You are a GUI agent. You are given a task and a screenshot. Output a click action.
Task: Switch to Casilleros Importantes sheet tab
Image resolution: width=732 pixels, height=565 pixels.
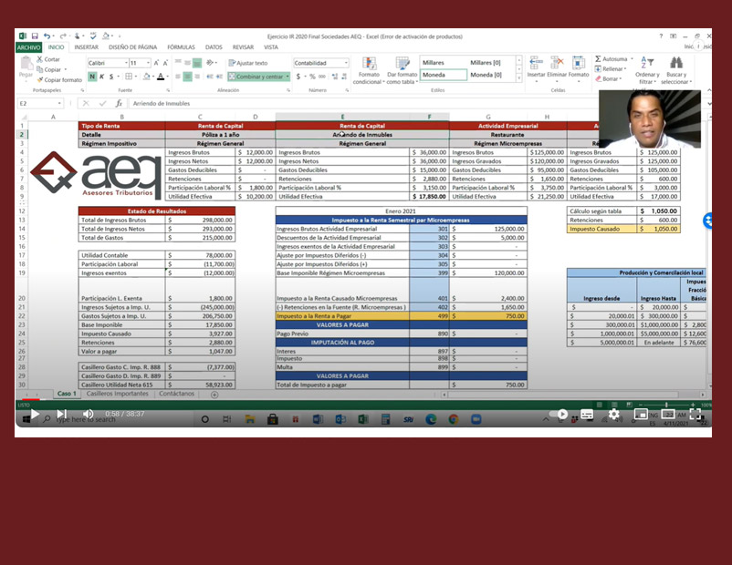(x=116, y=394)
